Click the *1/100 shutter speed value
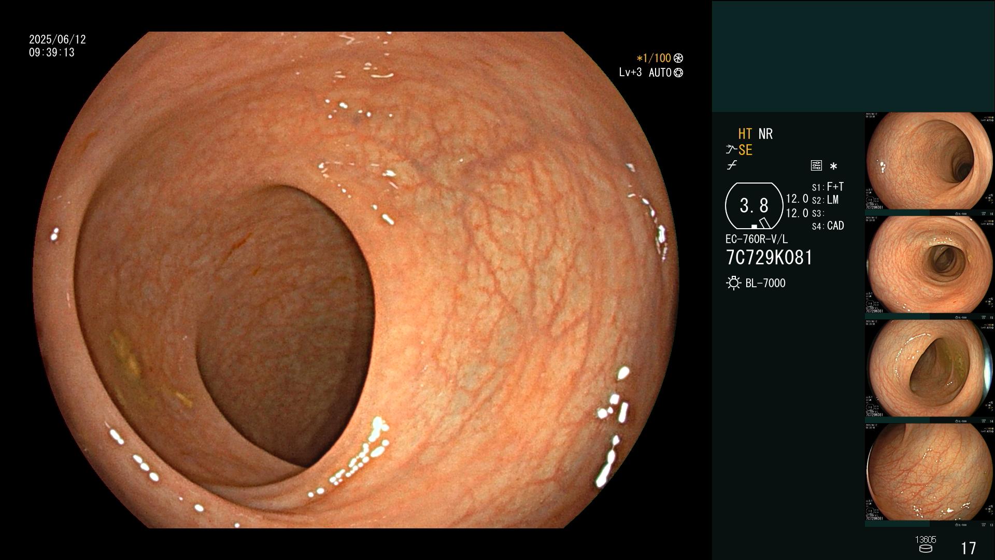Image resolution: width=995 pixels, height=560 pixels. [653, 58]
